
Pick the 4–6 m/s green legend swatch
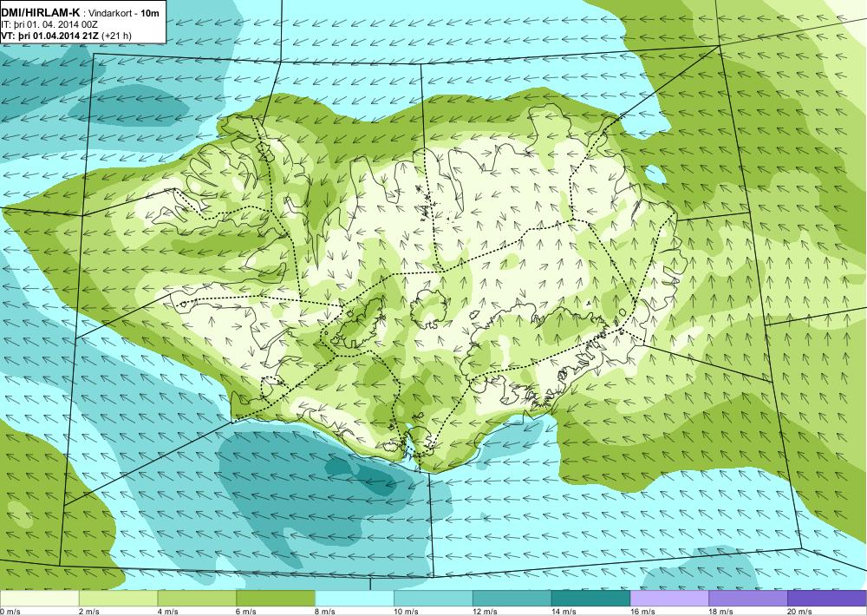197,598
